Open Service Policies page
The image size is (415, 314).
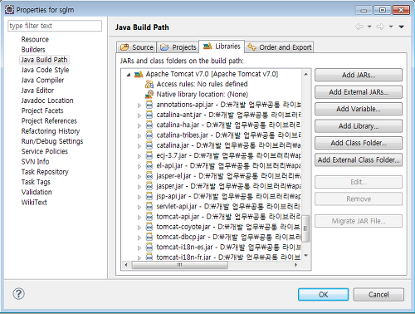tap(45, 151)
